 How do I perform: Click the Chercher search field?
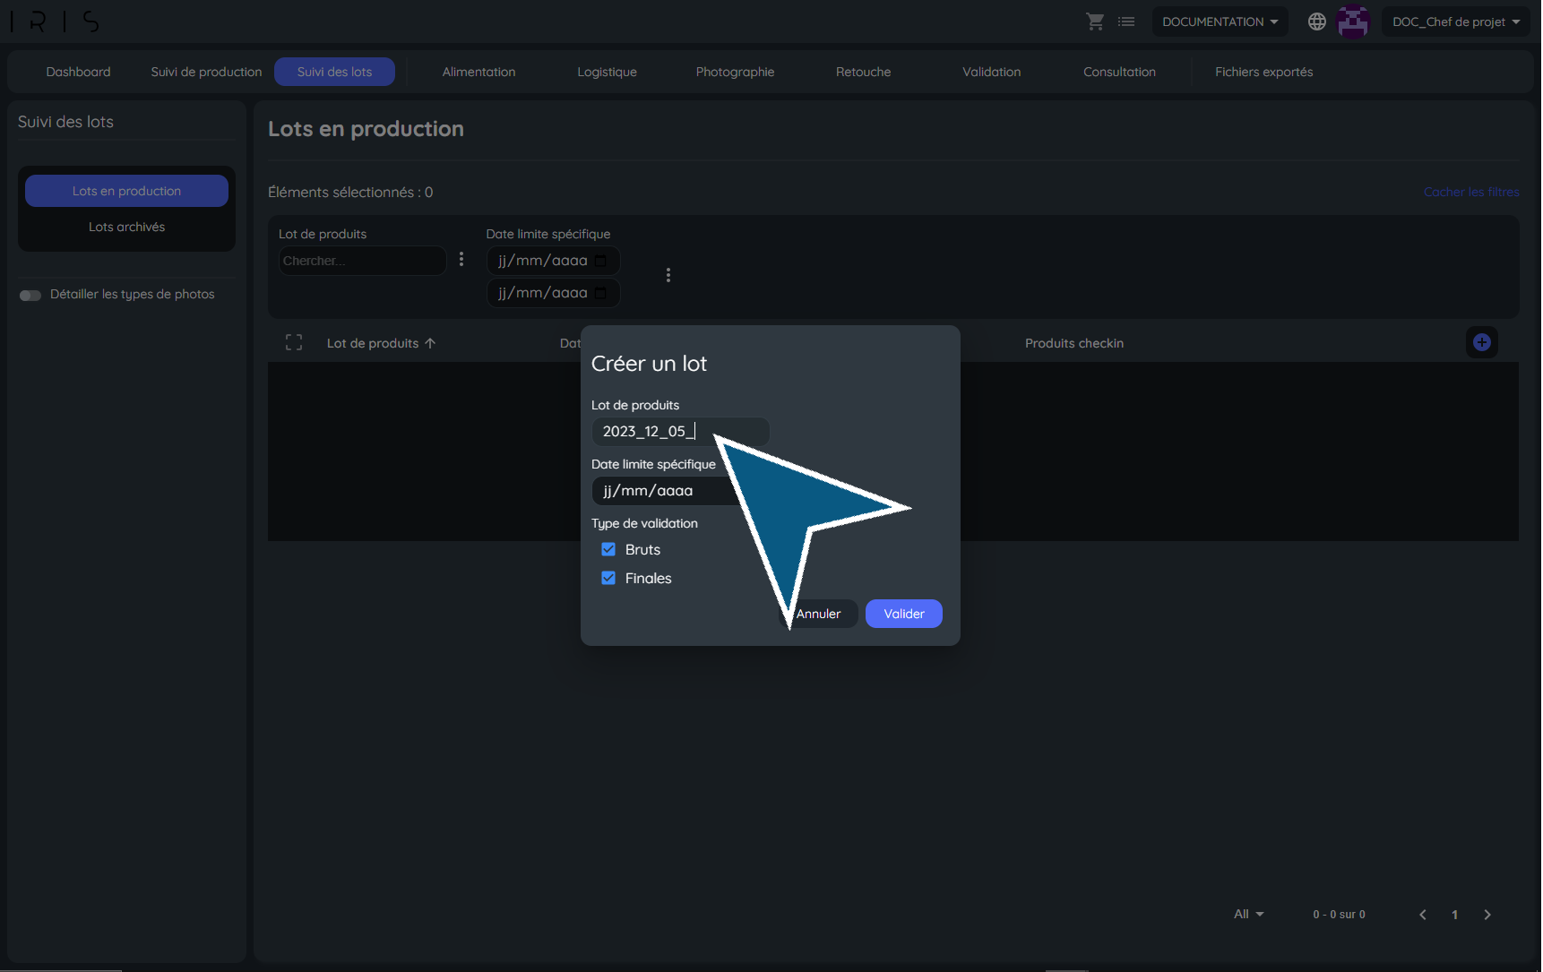pyautogui.click(x=362, y=261)
